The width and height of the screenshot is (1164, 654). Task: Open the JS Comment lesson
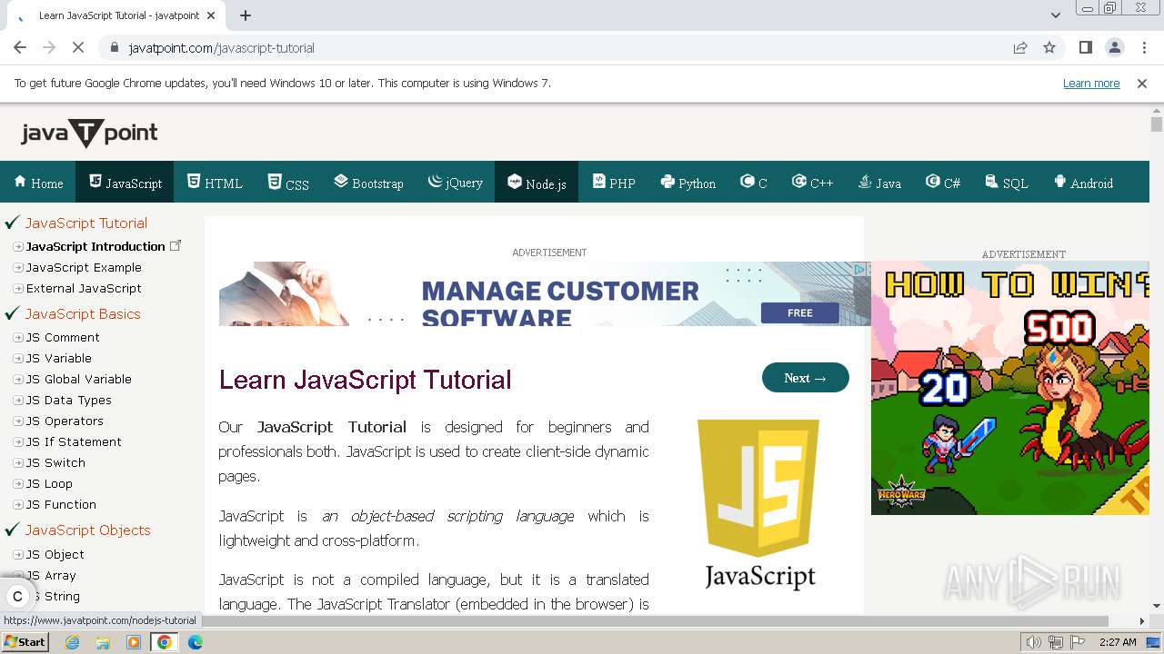coord(63,337)
